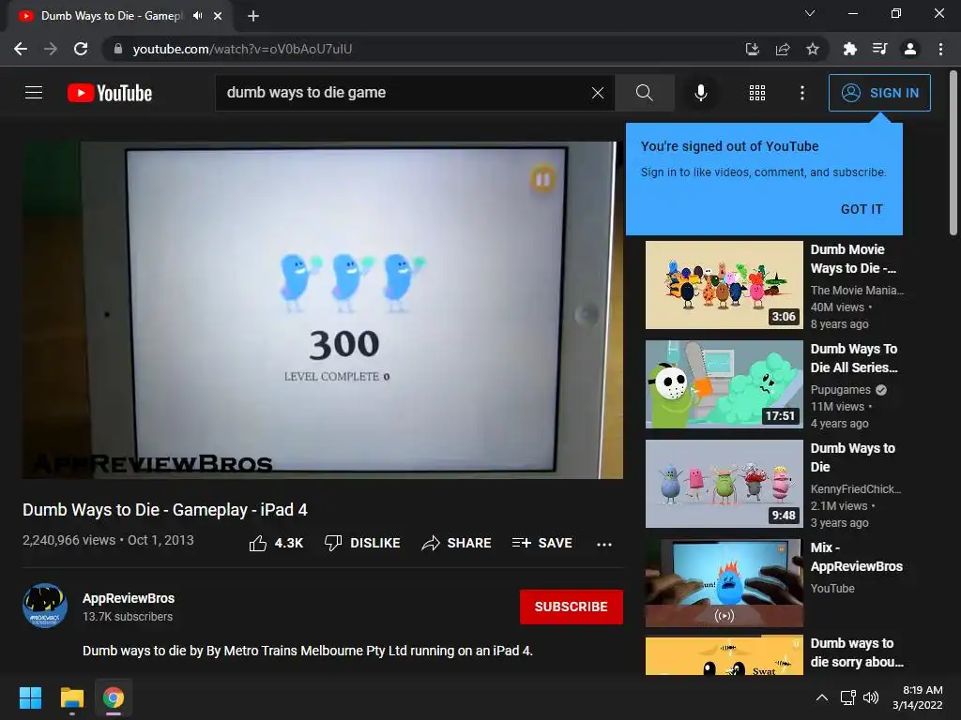The width and height of the screenshot is (961, 720).
Task: Open more actions ellipsis under video
Action: coord(604,544)
